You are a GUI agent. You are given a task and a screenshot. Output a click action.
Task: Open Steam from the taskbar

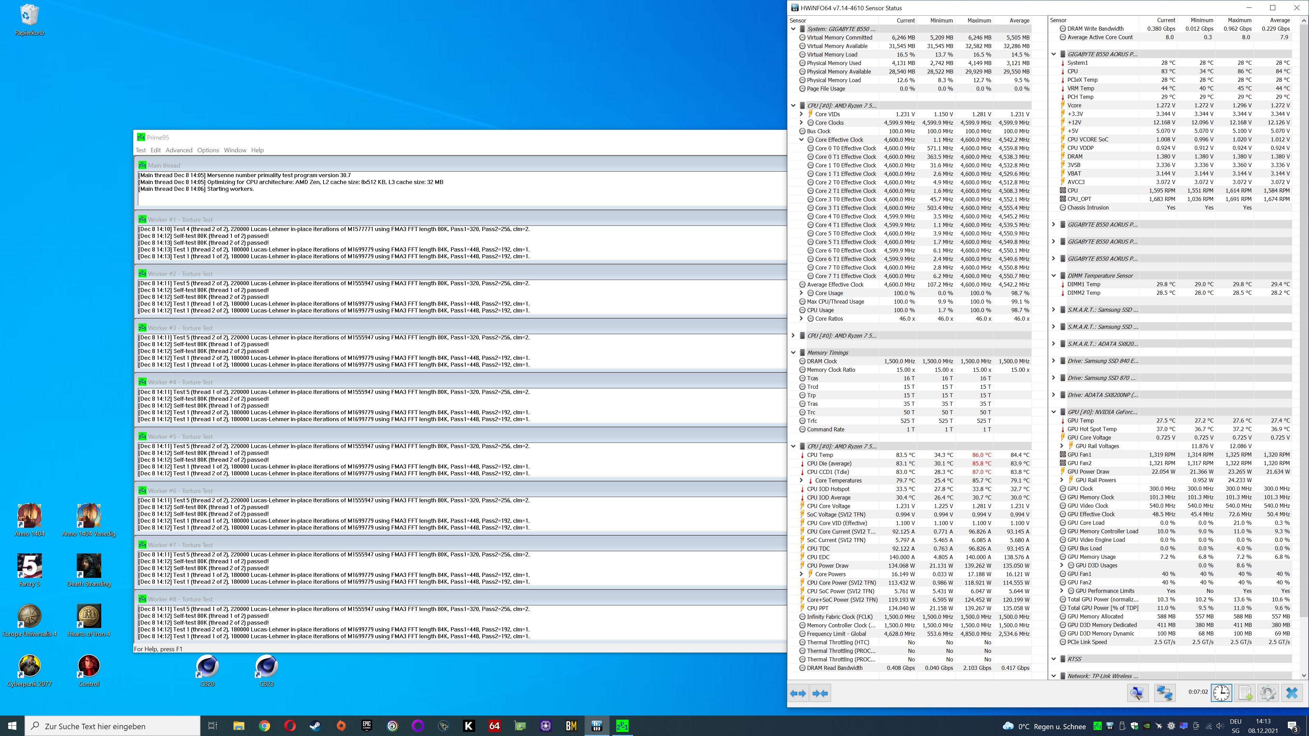316,726
